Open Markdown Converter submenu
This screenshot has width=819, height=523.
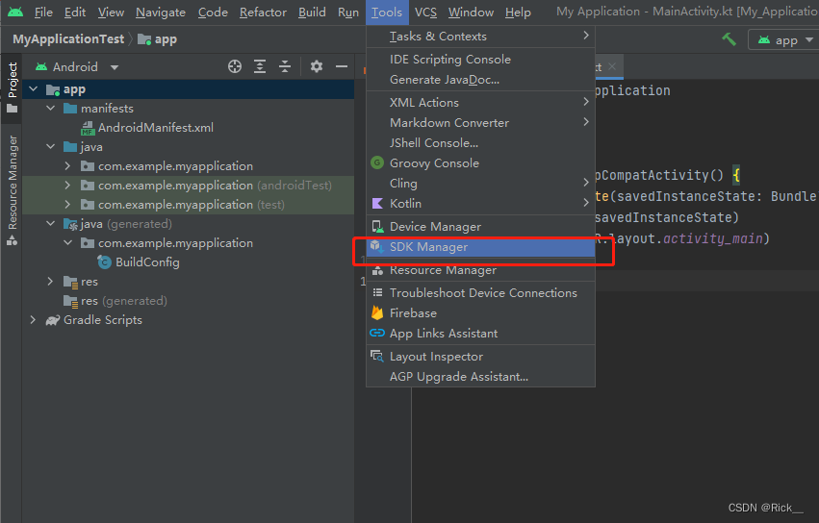pyautogui.click(x=480, y=123)
